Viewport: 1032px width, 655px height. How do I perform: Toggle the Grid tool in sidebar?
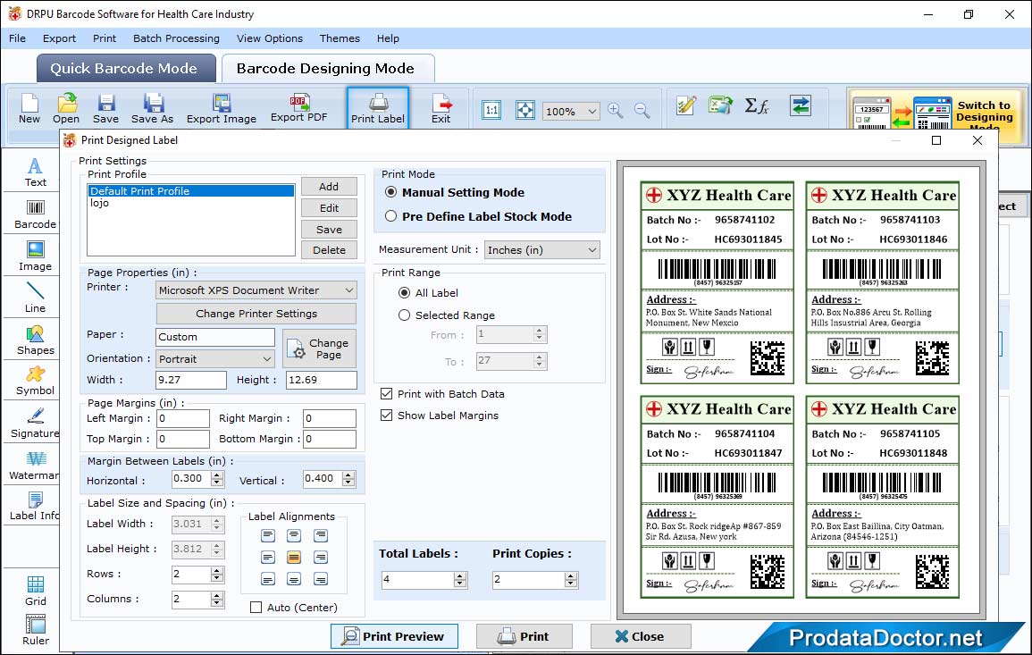click(x=36, y=592)
